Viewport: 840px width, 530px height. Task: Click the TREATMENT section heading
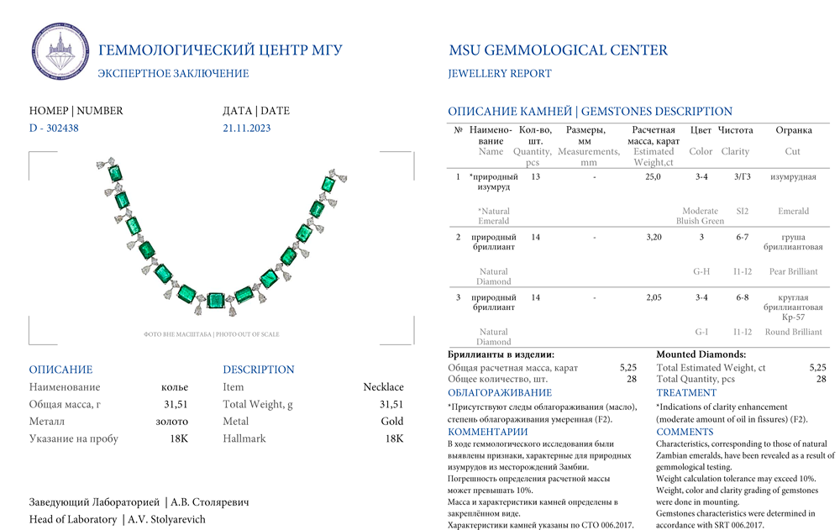[x=686, y=393]
